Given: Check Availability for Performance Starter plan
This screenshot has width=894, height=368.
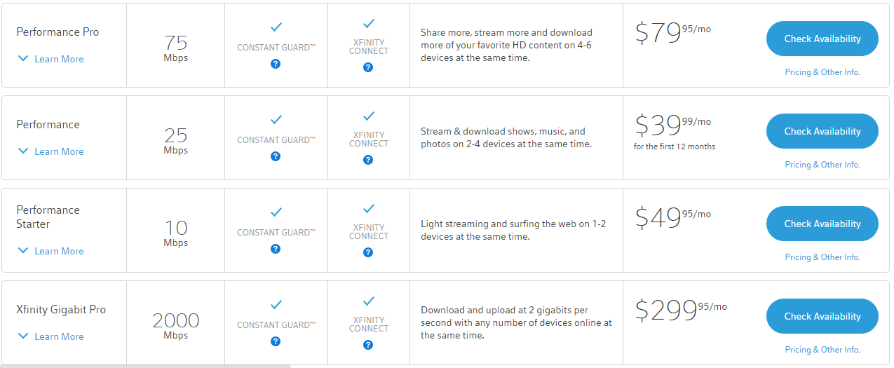Looking at the screenshot, I should pyautogui.click(x=822, y=224).
